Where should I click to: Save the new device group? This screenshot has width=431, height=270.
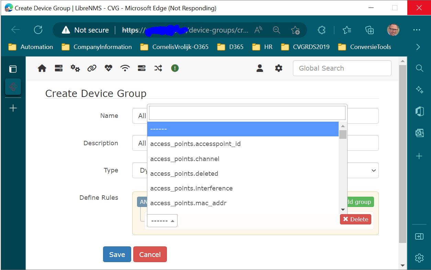[117, 254]
